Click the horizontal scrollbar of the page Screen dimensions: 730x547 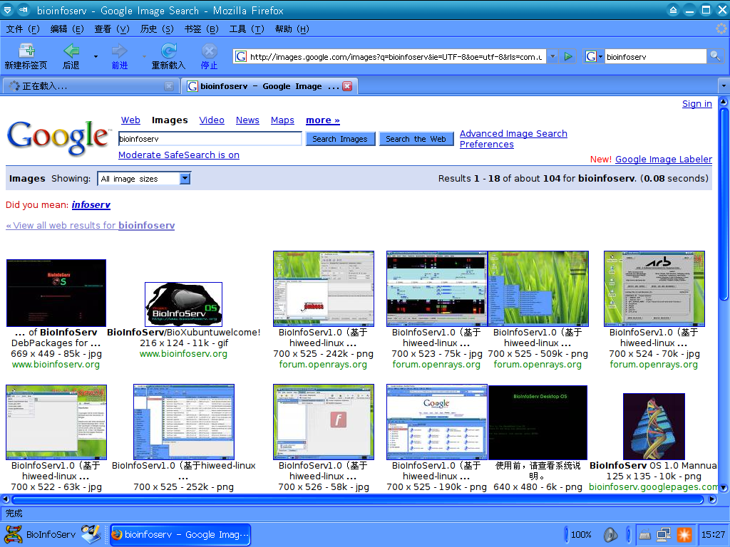[x=358, y=499]
